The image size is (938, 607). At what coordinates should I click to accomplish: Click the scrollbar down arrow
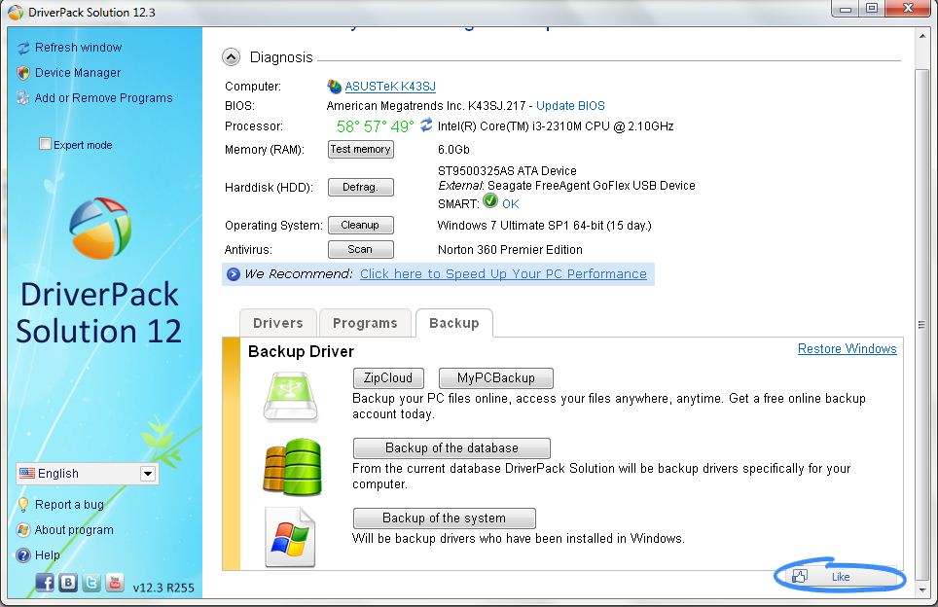pos(921,589)
